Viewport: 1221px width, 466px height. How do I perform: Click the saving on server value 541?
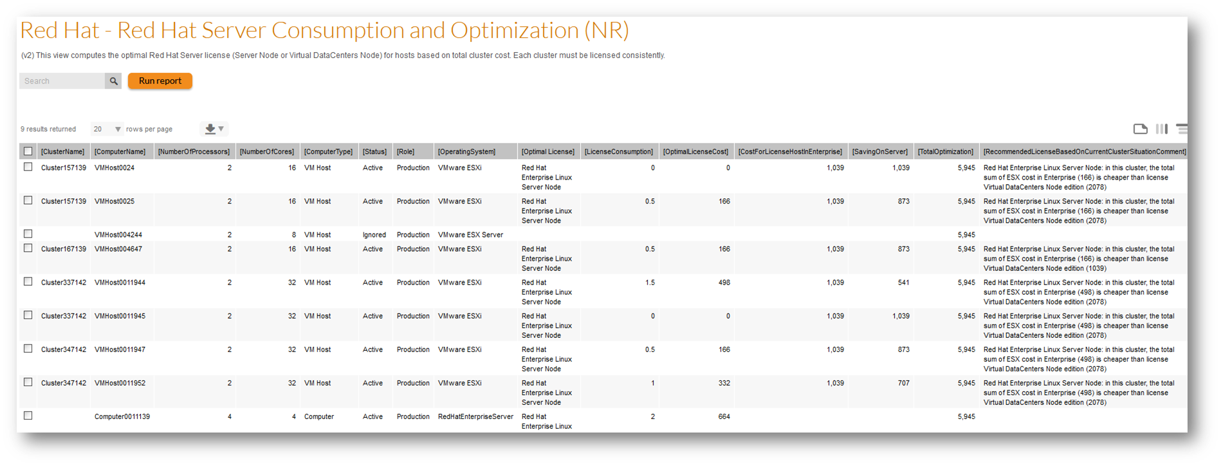pyautogui.click(x=904, y=283)
